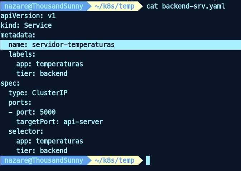Click the top prompt's ~/k8s/temp path segment
The width and height of the screenshot is (241, 171).
[114, 6]
